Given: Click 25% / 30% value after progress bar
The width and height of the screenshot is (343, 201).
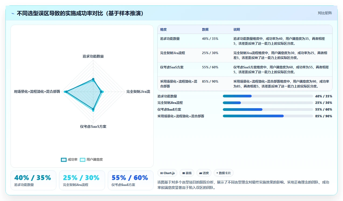Looking at the screenshot, I should [x=324, y=103].
